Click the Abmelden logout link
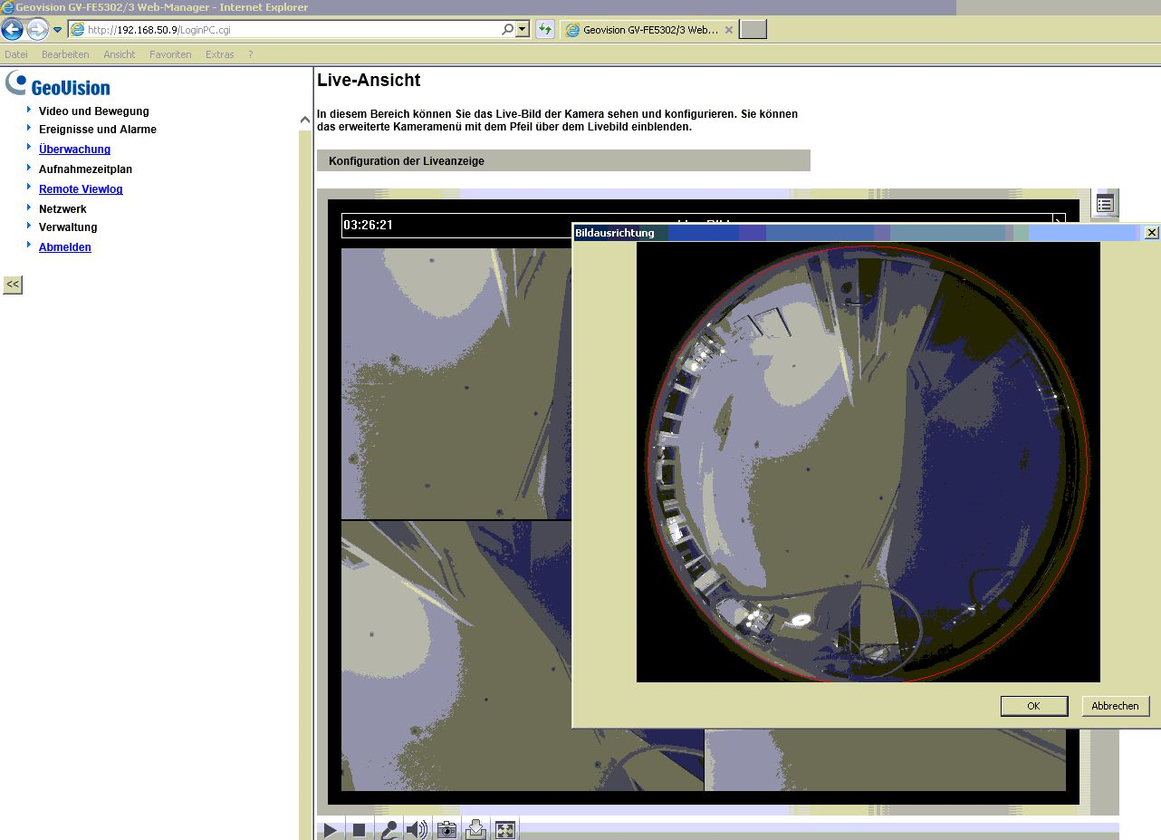Viewport: 1161px width, 840px height. click(x=65, y=247)
